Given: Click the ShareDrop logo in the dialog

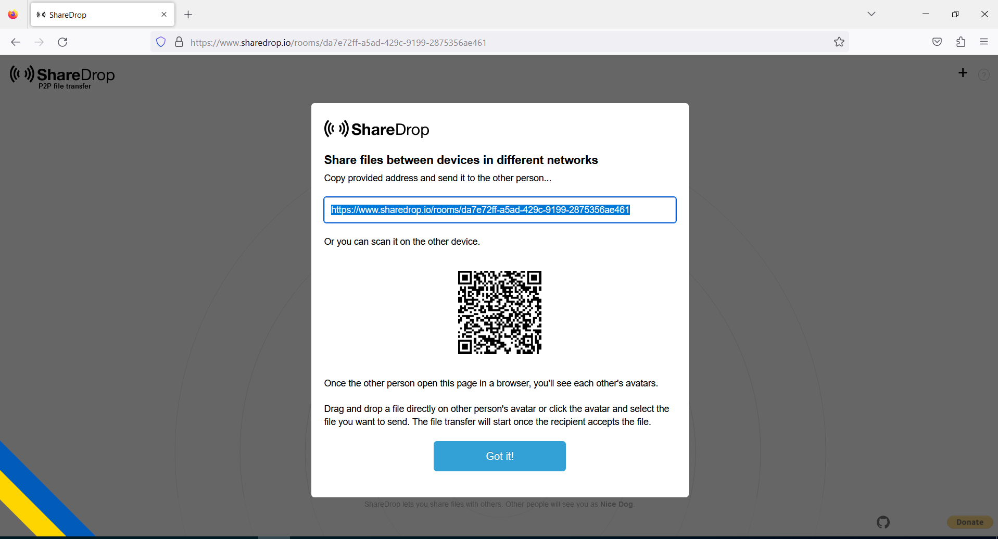Looking at the screenshot, I should [x=376, y=129].
